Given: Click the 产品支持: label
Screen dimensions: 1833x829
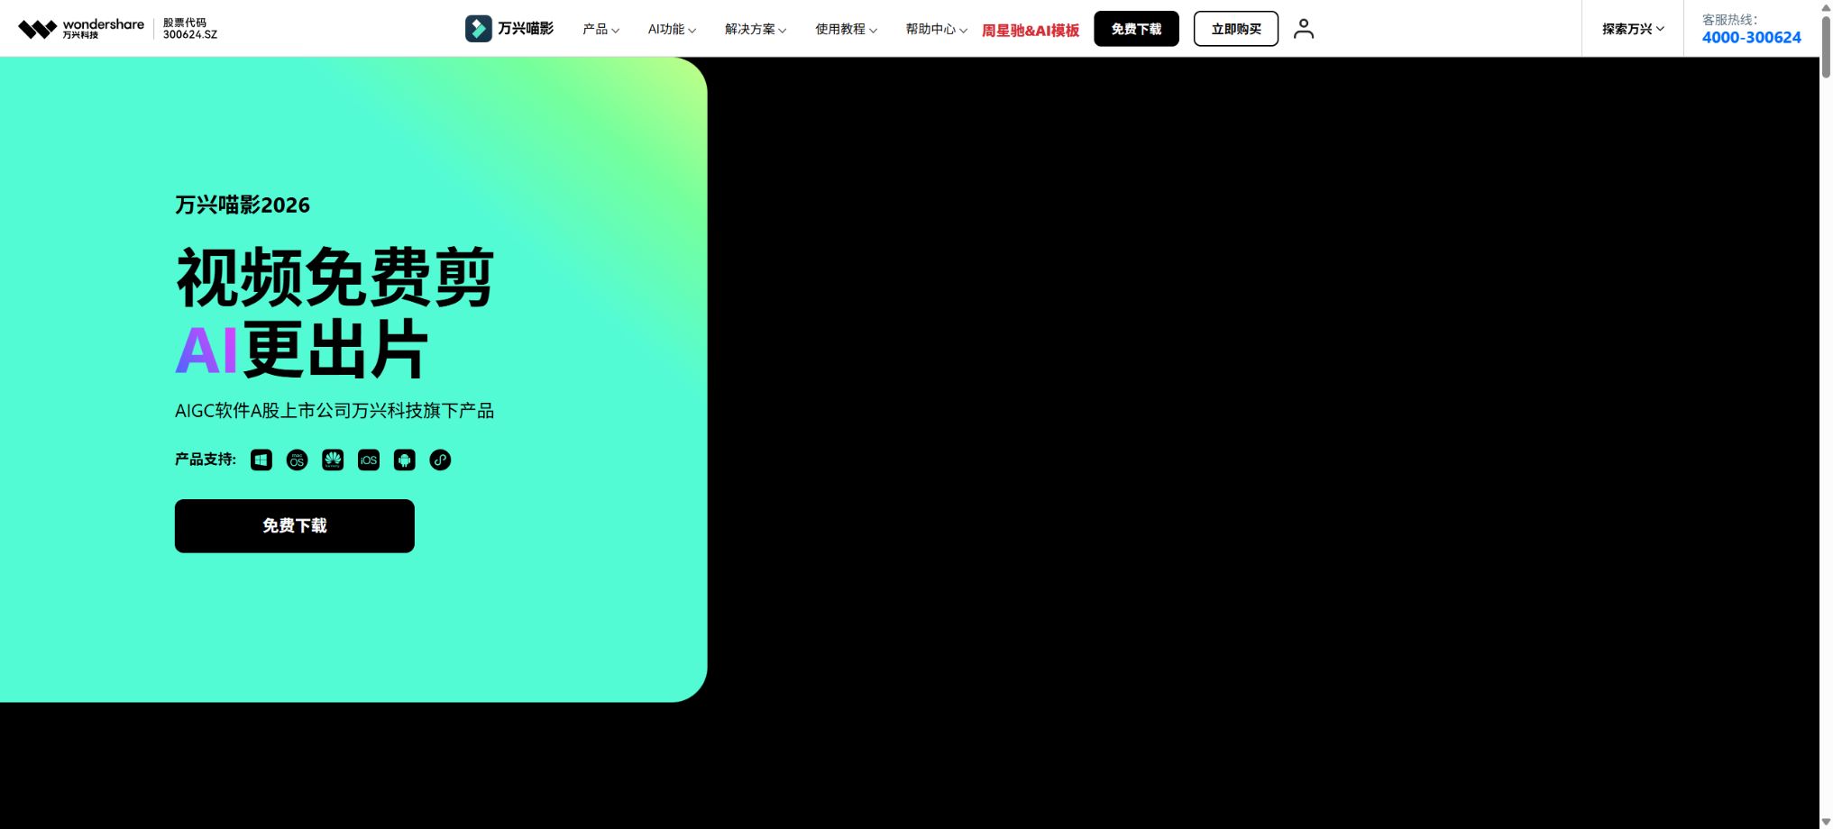Looking at the screenshot, I should 206,460.
